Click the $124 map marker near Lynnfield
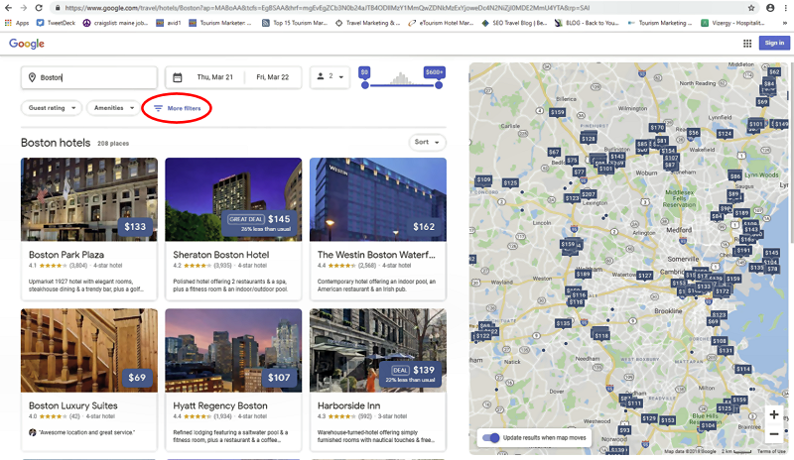This screenshot has width=794, height=460. point(725,134)
